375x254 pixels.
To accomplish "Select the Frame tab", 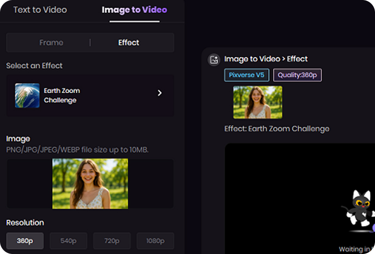I will coord(51,42).
